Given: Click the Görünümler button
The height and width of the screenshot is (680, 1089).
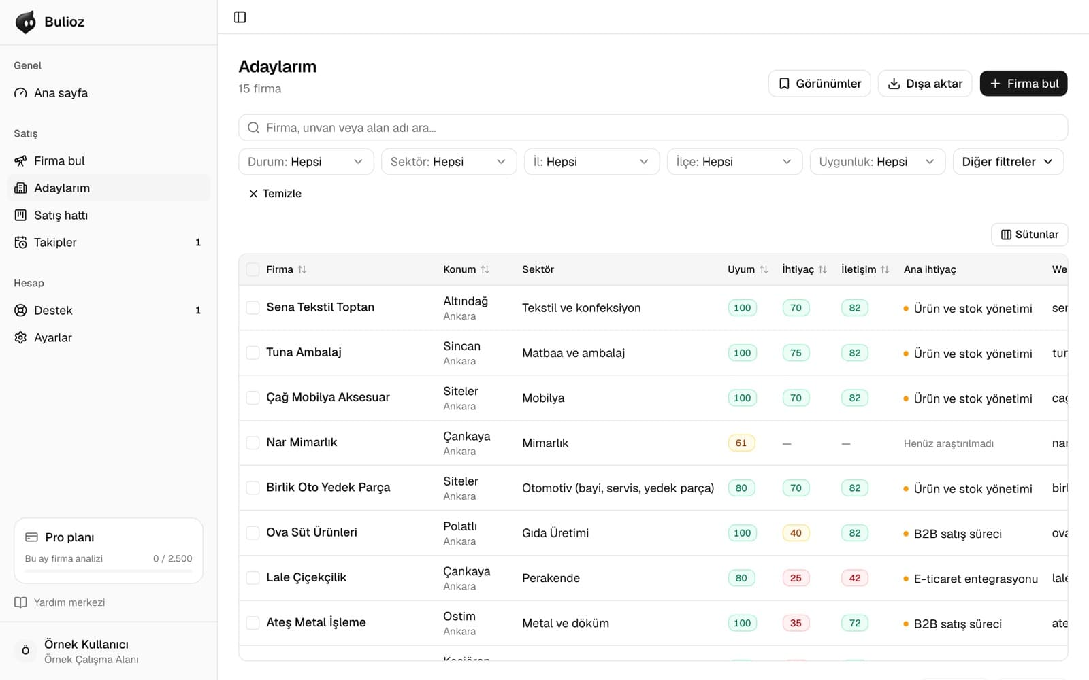Looking at the screenshot, I should pos(819,84).
